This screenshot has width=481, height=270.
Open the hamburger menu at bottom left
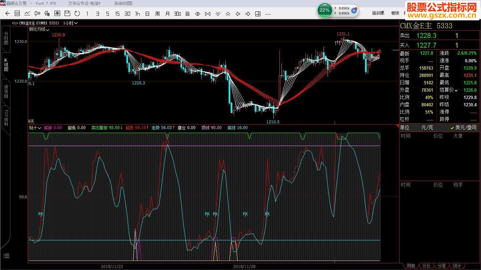[6, 256]
